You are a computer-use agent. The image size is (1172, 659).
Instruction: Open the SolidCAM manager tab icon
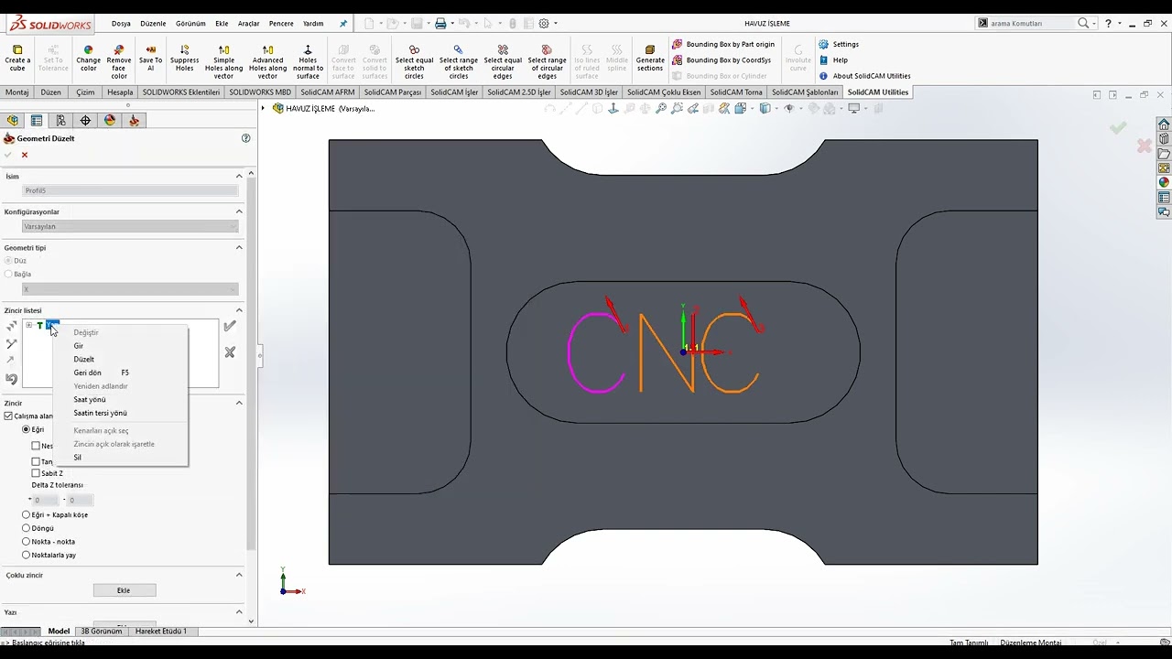click(x=134, y=121)
